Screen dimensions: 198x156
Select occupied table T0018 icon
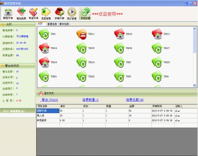pos(44,62)
